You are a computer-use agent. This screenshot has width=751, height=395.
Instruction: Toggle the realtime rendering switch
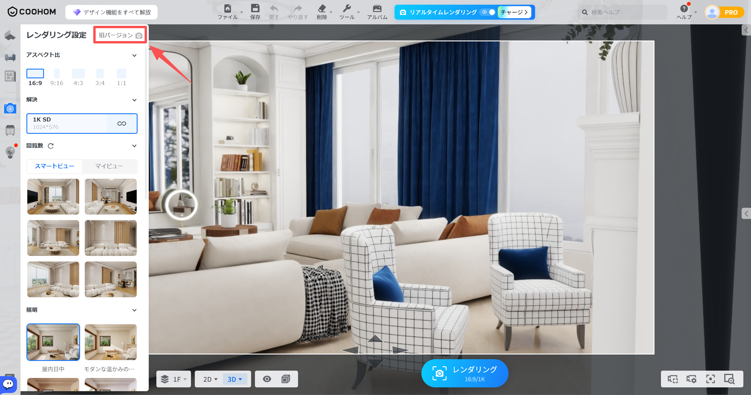[x=488, y=12]
